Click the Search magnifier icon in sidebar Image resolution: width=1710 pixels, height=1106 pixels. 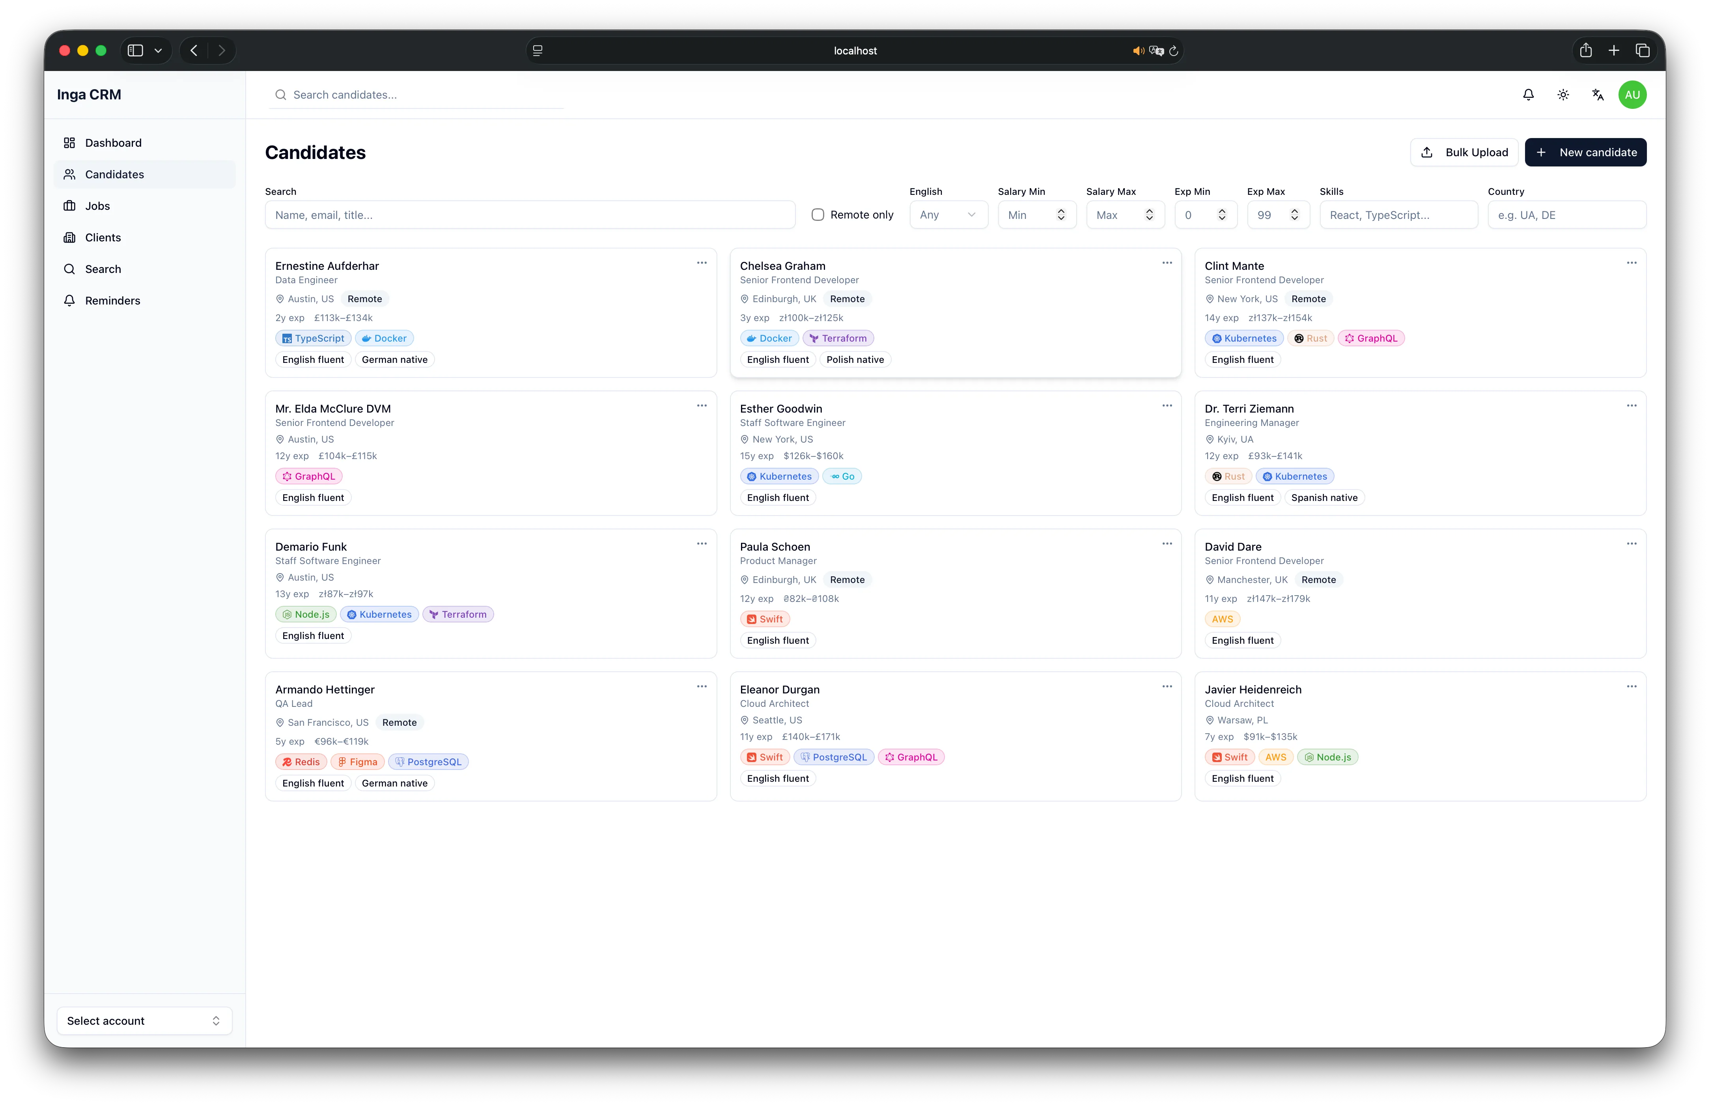coord(70,269)
